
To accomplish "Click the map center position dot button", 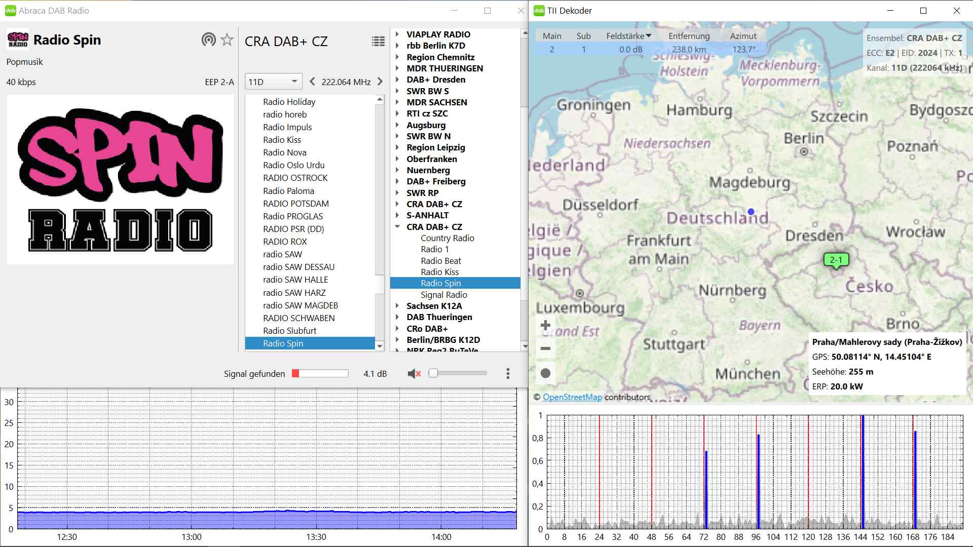I will click(x=545, y=373).
